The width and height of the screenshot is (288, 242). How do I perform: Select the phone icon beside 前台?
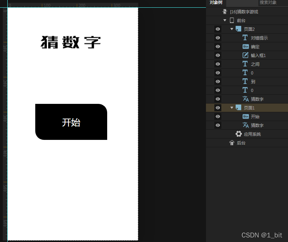[x=231, y=20]
